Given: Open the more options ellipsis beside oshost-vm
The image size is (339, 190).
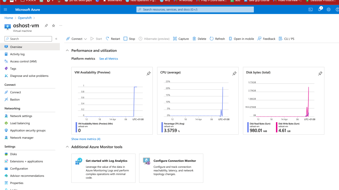Looking at the screenshot, I should pos(61,25).
